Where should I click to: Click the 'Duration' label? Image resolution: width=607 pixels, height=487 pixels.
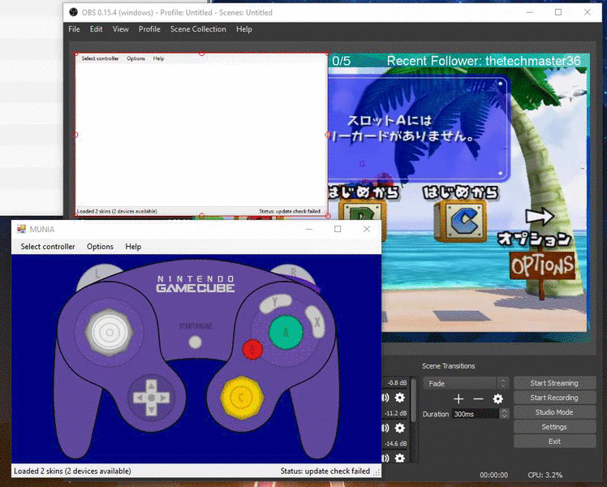tap(436, 414)
